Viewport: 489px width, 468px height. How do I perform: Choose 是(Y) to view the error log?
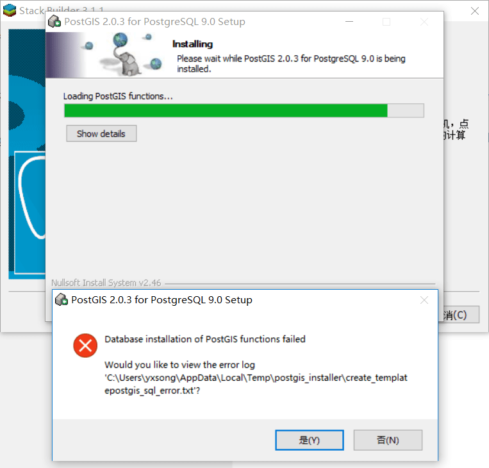[x=310, y=440]
